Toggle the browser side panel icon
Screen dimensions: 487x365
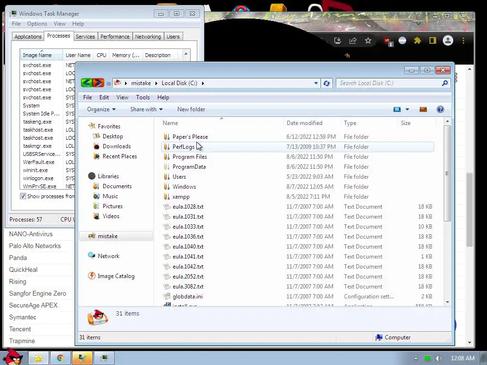[433, 41]
